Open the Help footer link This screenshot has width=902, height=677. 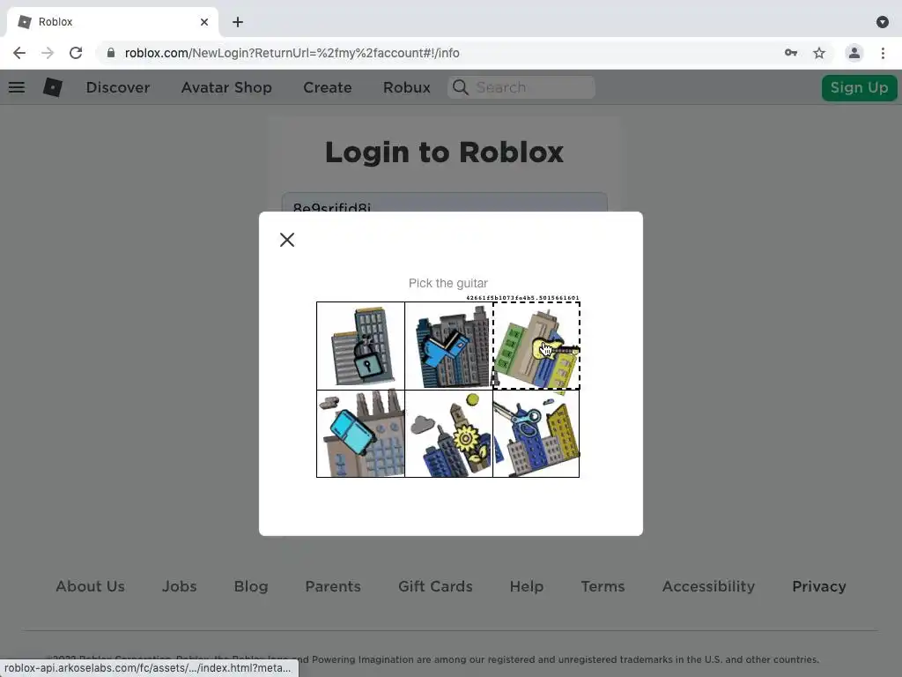(527, 586)
